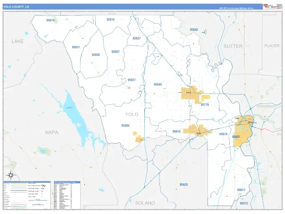
Task: Click the publisher logo in the header
Action: pyautogui.click(x=270, y=6)
